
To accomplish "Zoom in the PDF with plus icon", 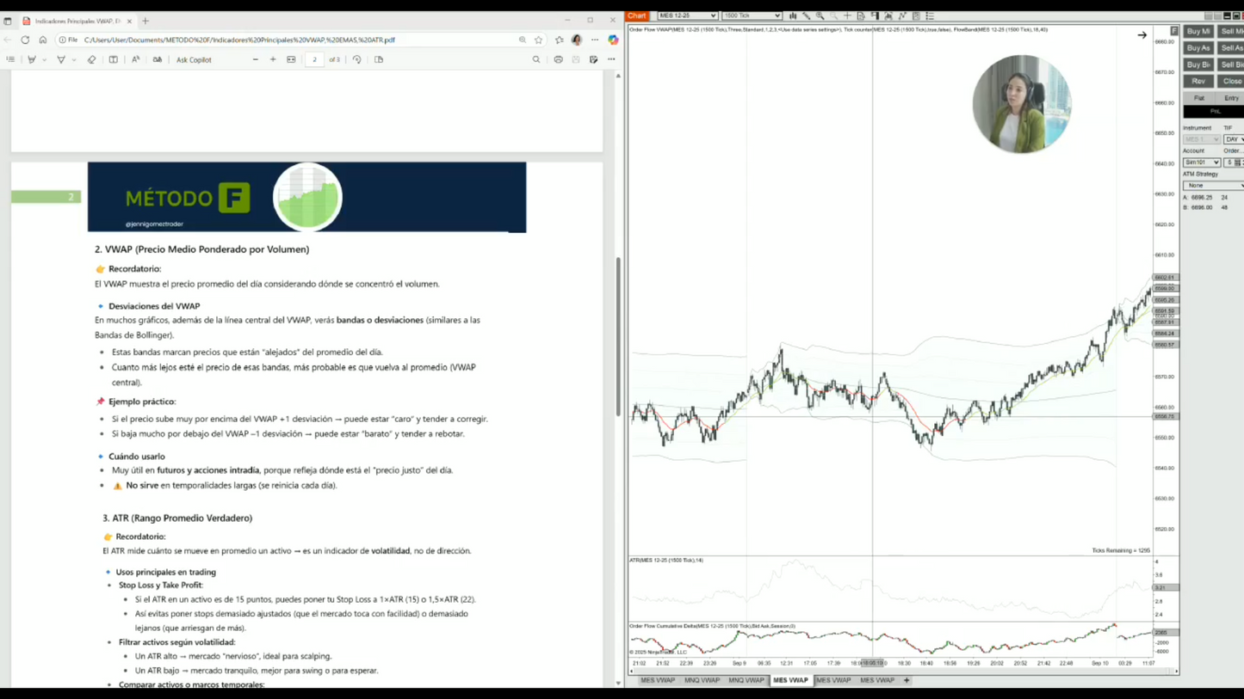I will pyautogui.click(x=273, y=59).
